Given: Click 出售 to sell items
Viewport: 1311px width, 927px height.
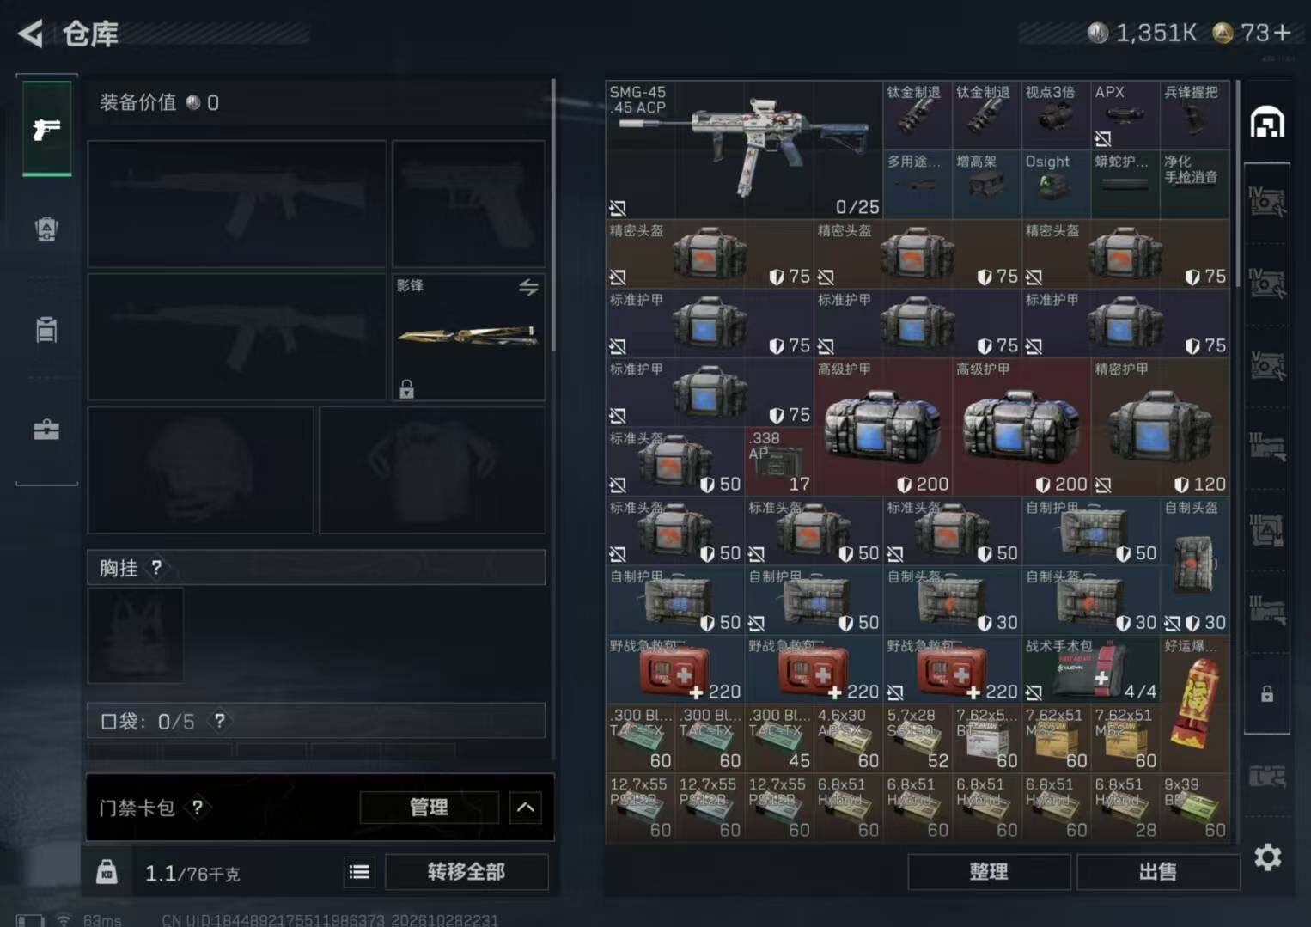Looking at the screenshot, I should click(1157, 872).
